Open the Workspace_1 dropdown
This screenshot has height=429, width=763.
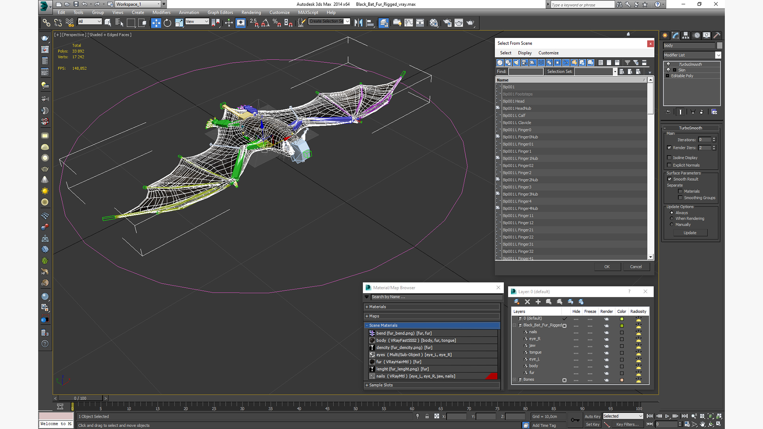click(x=159, y=4)
